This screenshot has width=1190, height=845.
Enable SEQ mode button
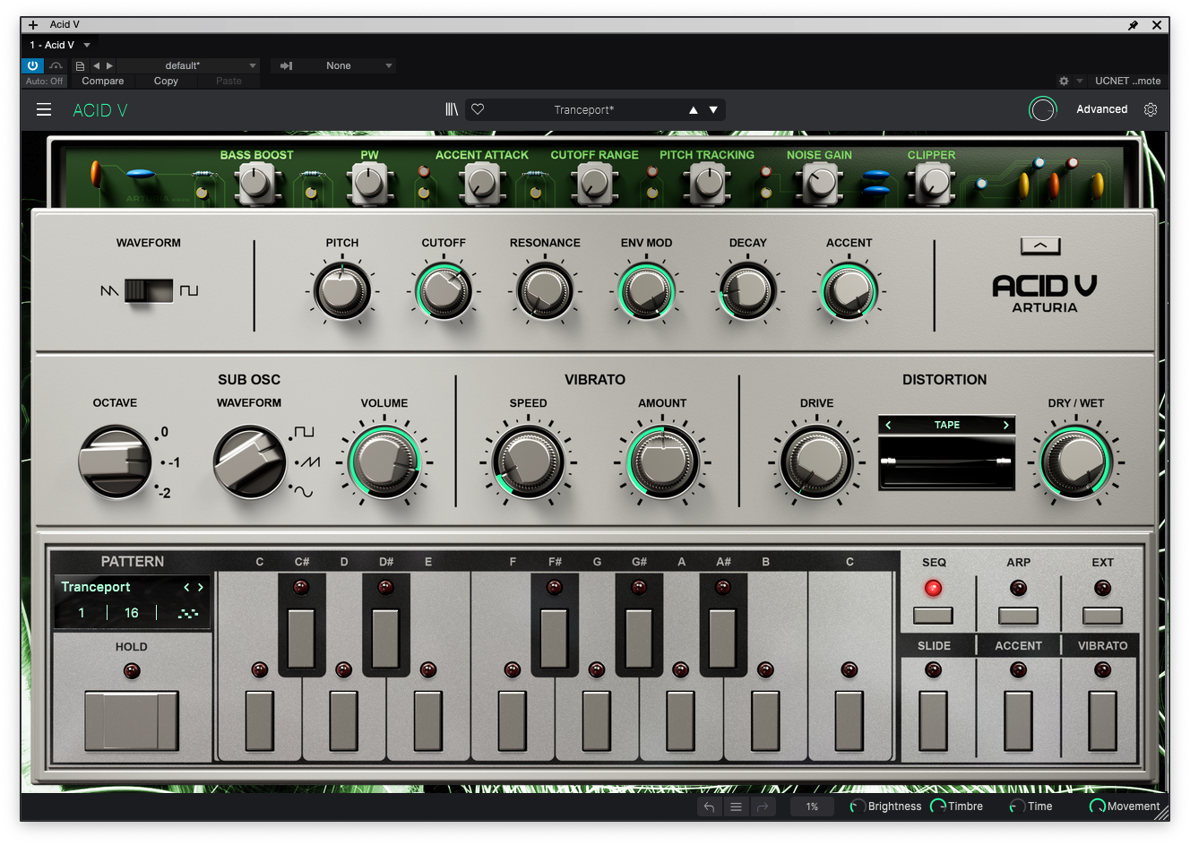tap(933, 615)
